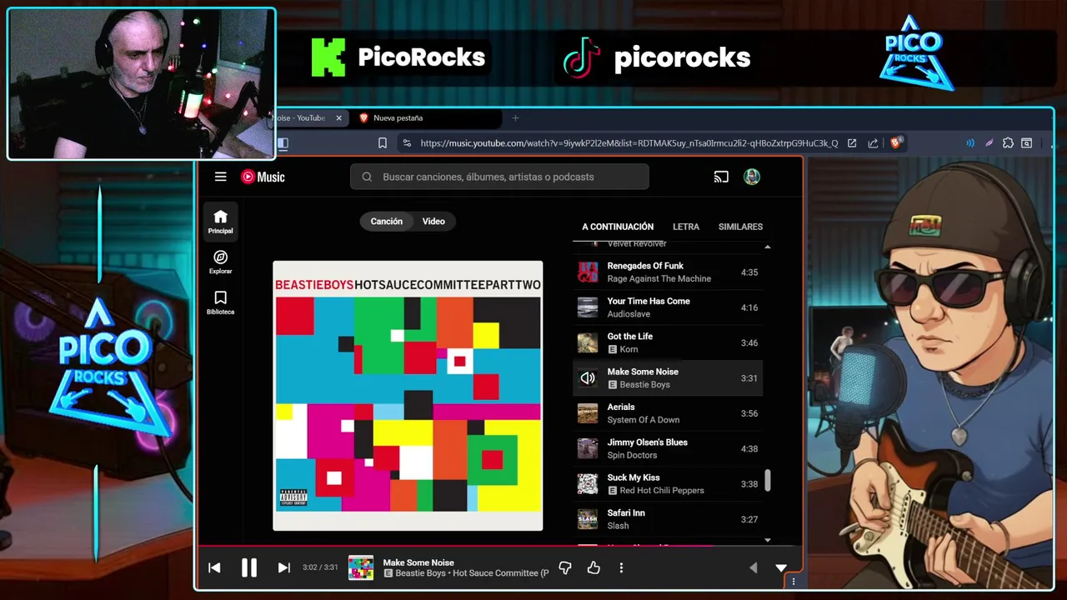Bookmark this page with bookmark icon
Viewport: 1067px width, 600px height.
(383, 142)
